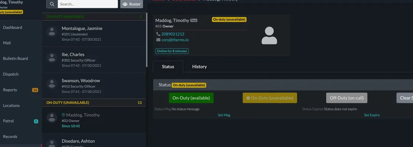Click the envelope icon beside email
413x147 pixels.
[x=158, y=40]
